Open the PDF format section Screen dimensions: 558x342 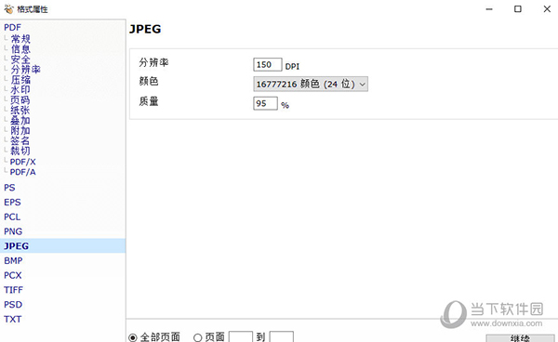coord(12,27)
